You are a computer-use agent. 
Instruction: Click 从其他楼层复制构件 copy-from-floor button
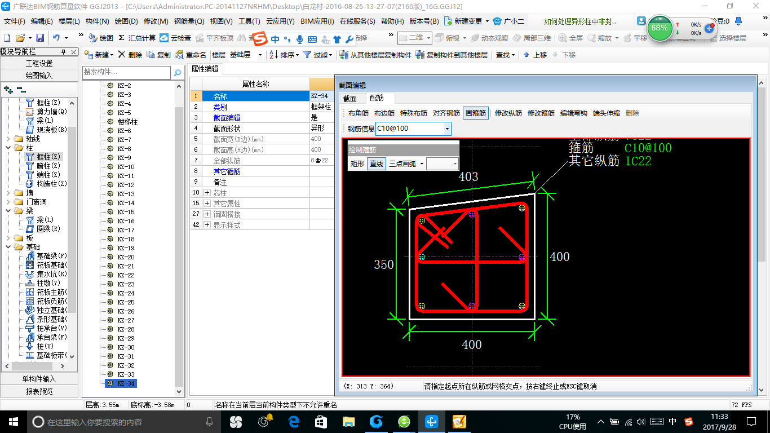click(376, 55)
